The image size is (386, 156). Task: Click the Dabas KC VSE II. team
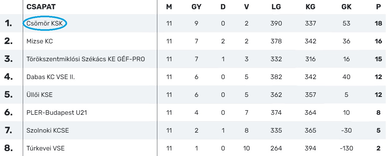point(51,77)
